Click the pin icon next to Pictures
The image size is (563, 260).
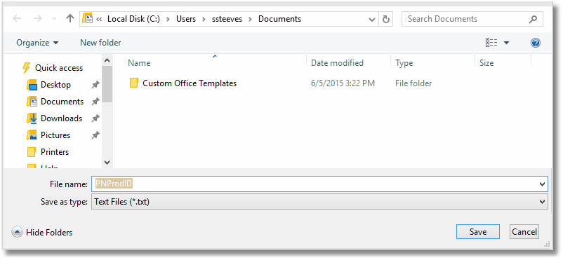pos(95,135)
